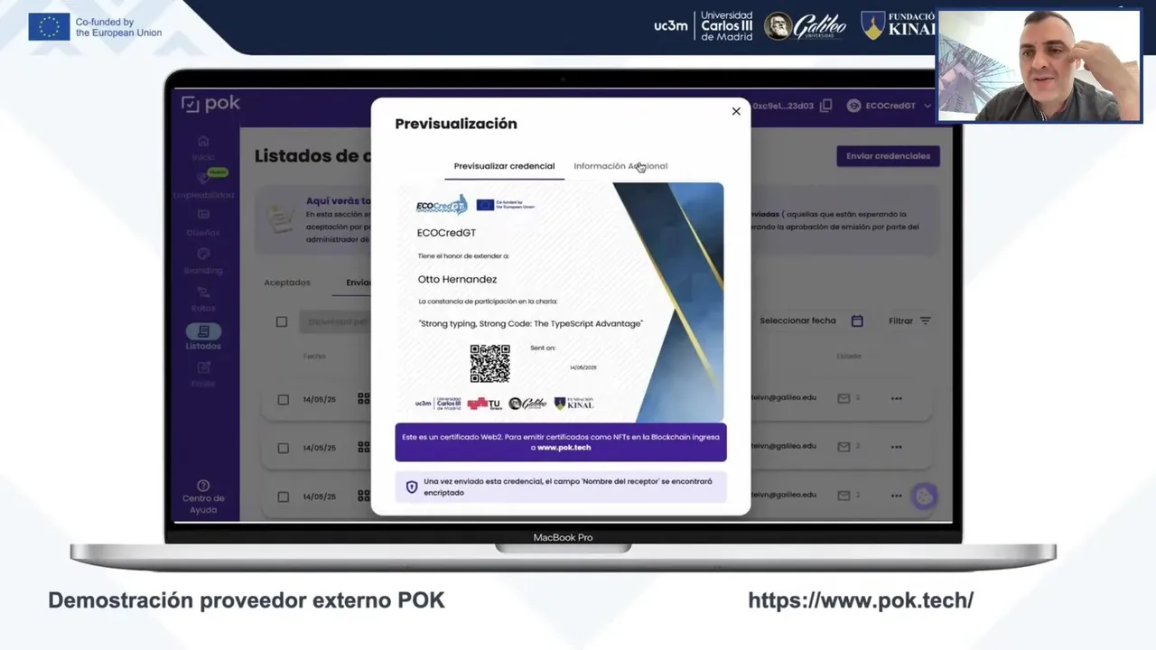
Task: Click the QR code on the certificate
Action: click(489, 364)
